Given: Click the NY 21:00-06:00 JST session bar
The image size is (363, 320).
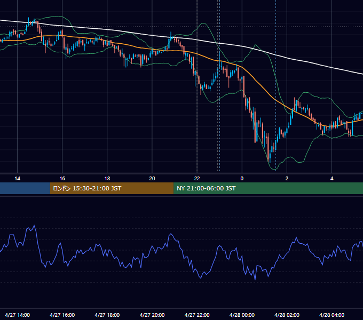Looking at the screenshot, I should coord(269,188).
